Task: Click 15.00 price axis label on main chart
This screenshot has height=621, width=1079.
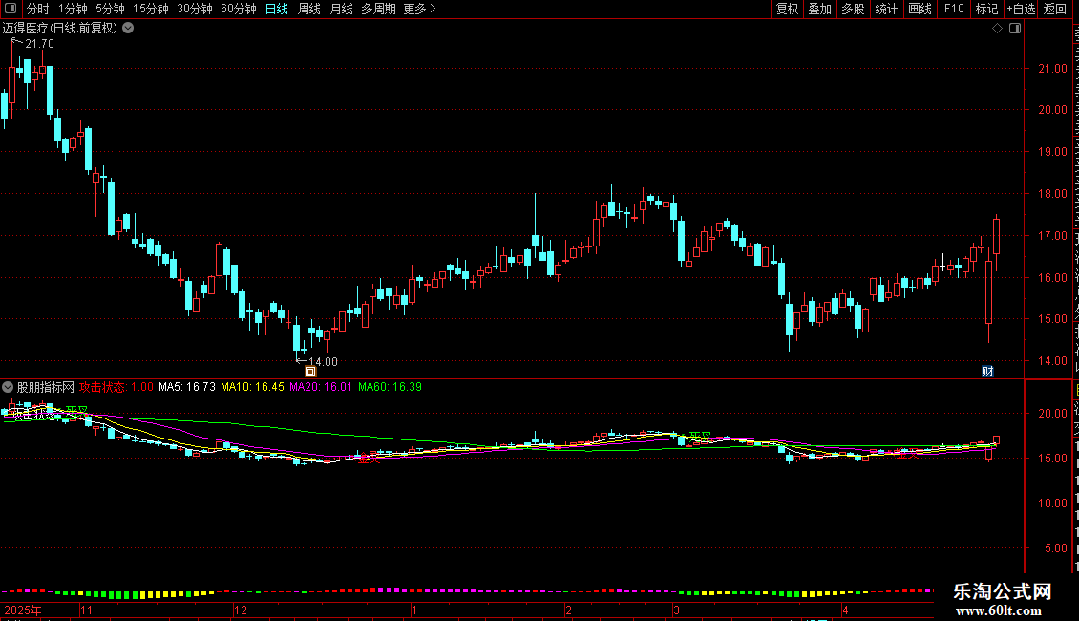Action: pyautogui.click(x=1053, y=319)
